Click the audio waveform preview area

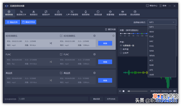point(147,72)
